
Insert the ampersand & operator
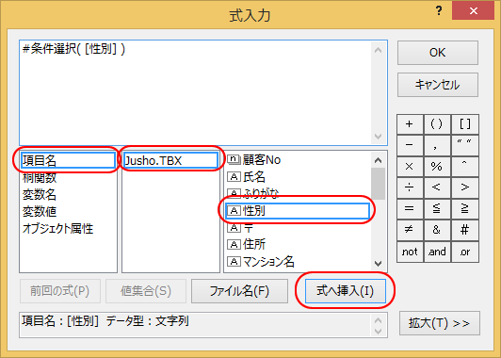437,230
